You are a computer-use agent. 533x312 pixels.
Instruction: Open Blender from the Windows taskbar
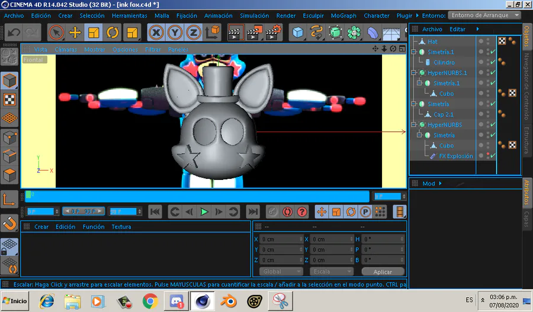coord(229,301)
